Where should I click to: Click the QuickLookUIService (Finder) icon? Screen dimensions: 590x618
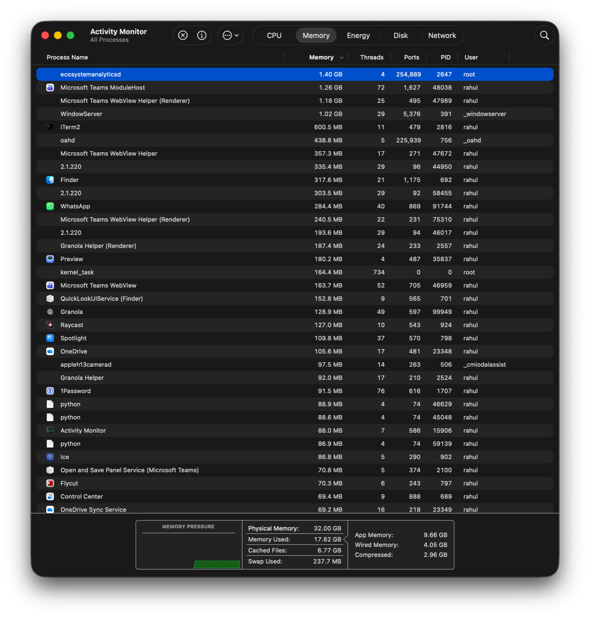[x=50, y=298]
